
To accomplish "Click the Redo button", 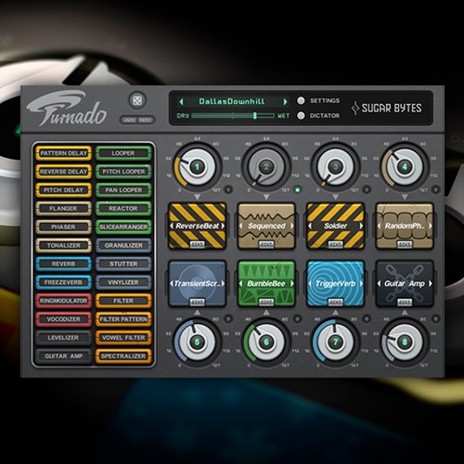I will pos(146,120).
